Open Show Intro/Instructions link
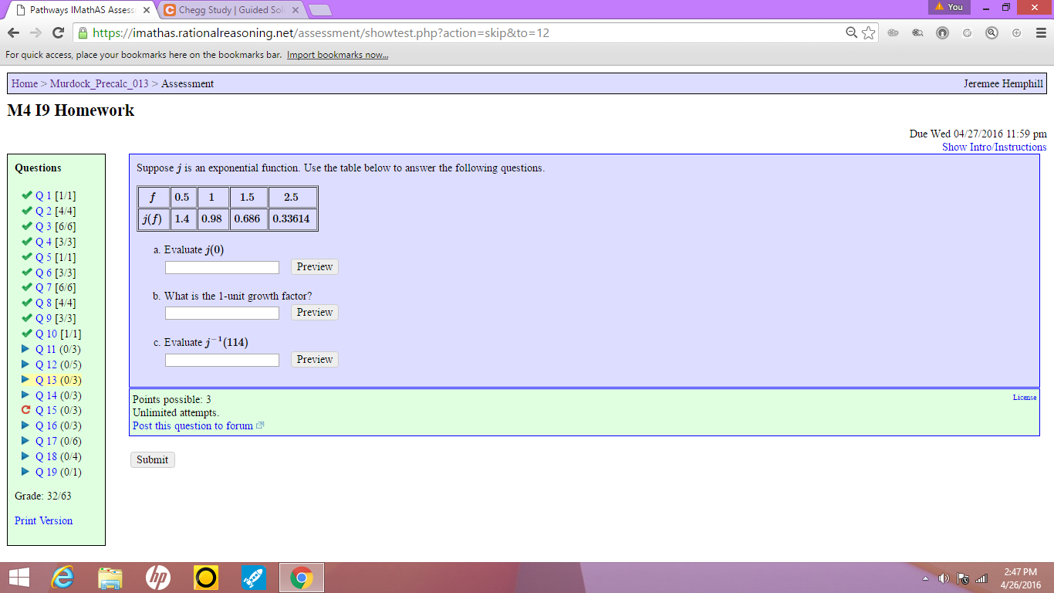1054x593 pixels. pyautogui.click(x=995, y=147)
